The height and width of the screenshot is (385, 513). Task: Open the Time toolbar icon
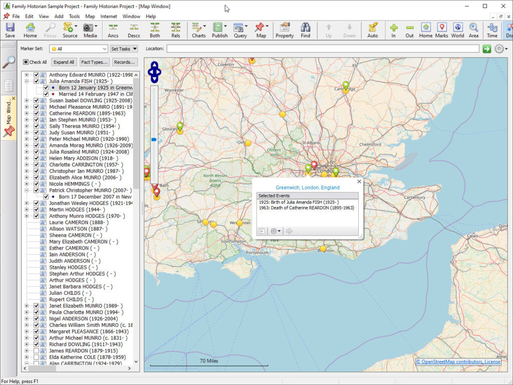pyautogui.click(x=492, y=30)
